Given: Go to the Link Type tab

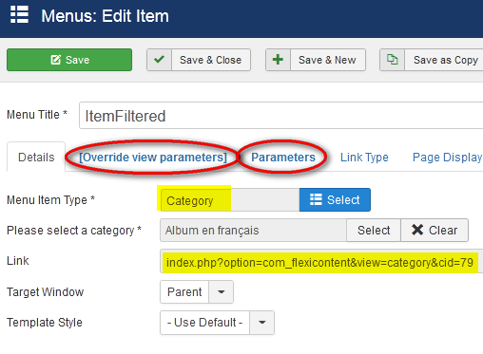Looking at the screenshot, I should pos(364,158).
